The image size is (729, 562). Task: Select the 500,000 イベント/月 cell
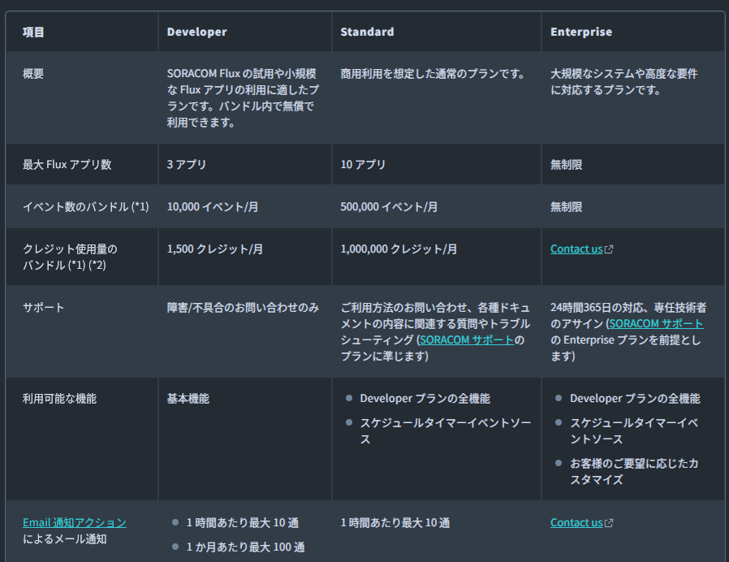coord(389,206)
